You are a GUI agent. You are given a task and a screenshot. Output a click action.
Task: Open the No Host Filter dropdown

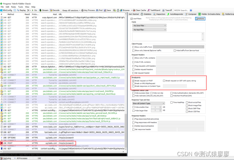pos(149,30)
